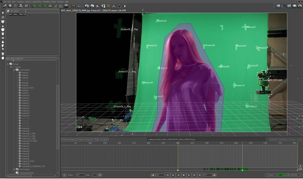Click the blue object icon beside the axes
This screenshot has height=179, width=303.
[119, 6]
